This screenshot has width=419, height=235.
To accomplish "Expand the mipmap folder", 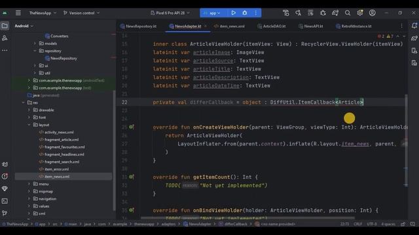I will tap(29, 191).
